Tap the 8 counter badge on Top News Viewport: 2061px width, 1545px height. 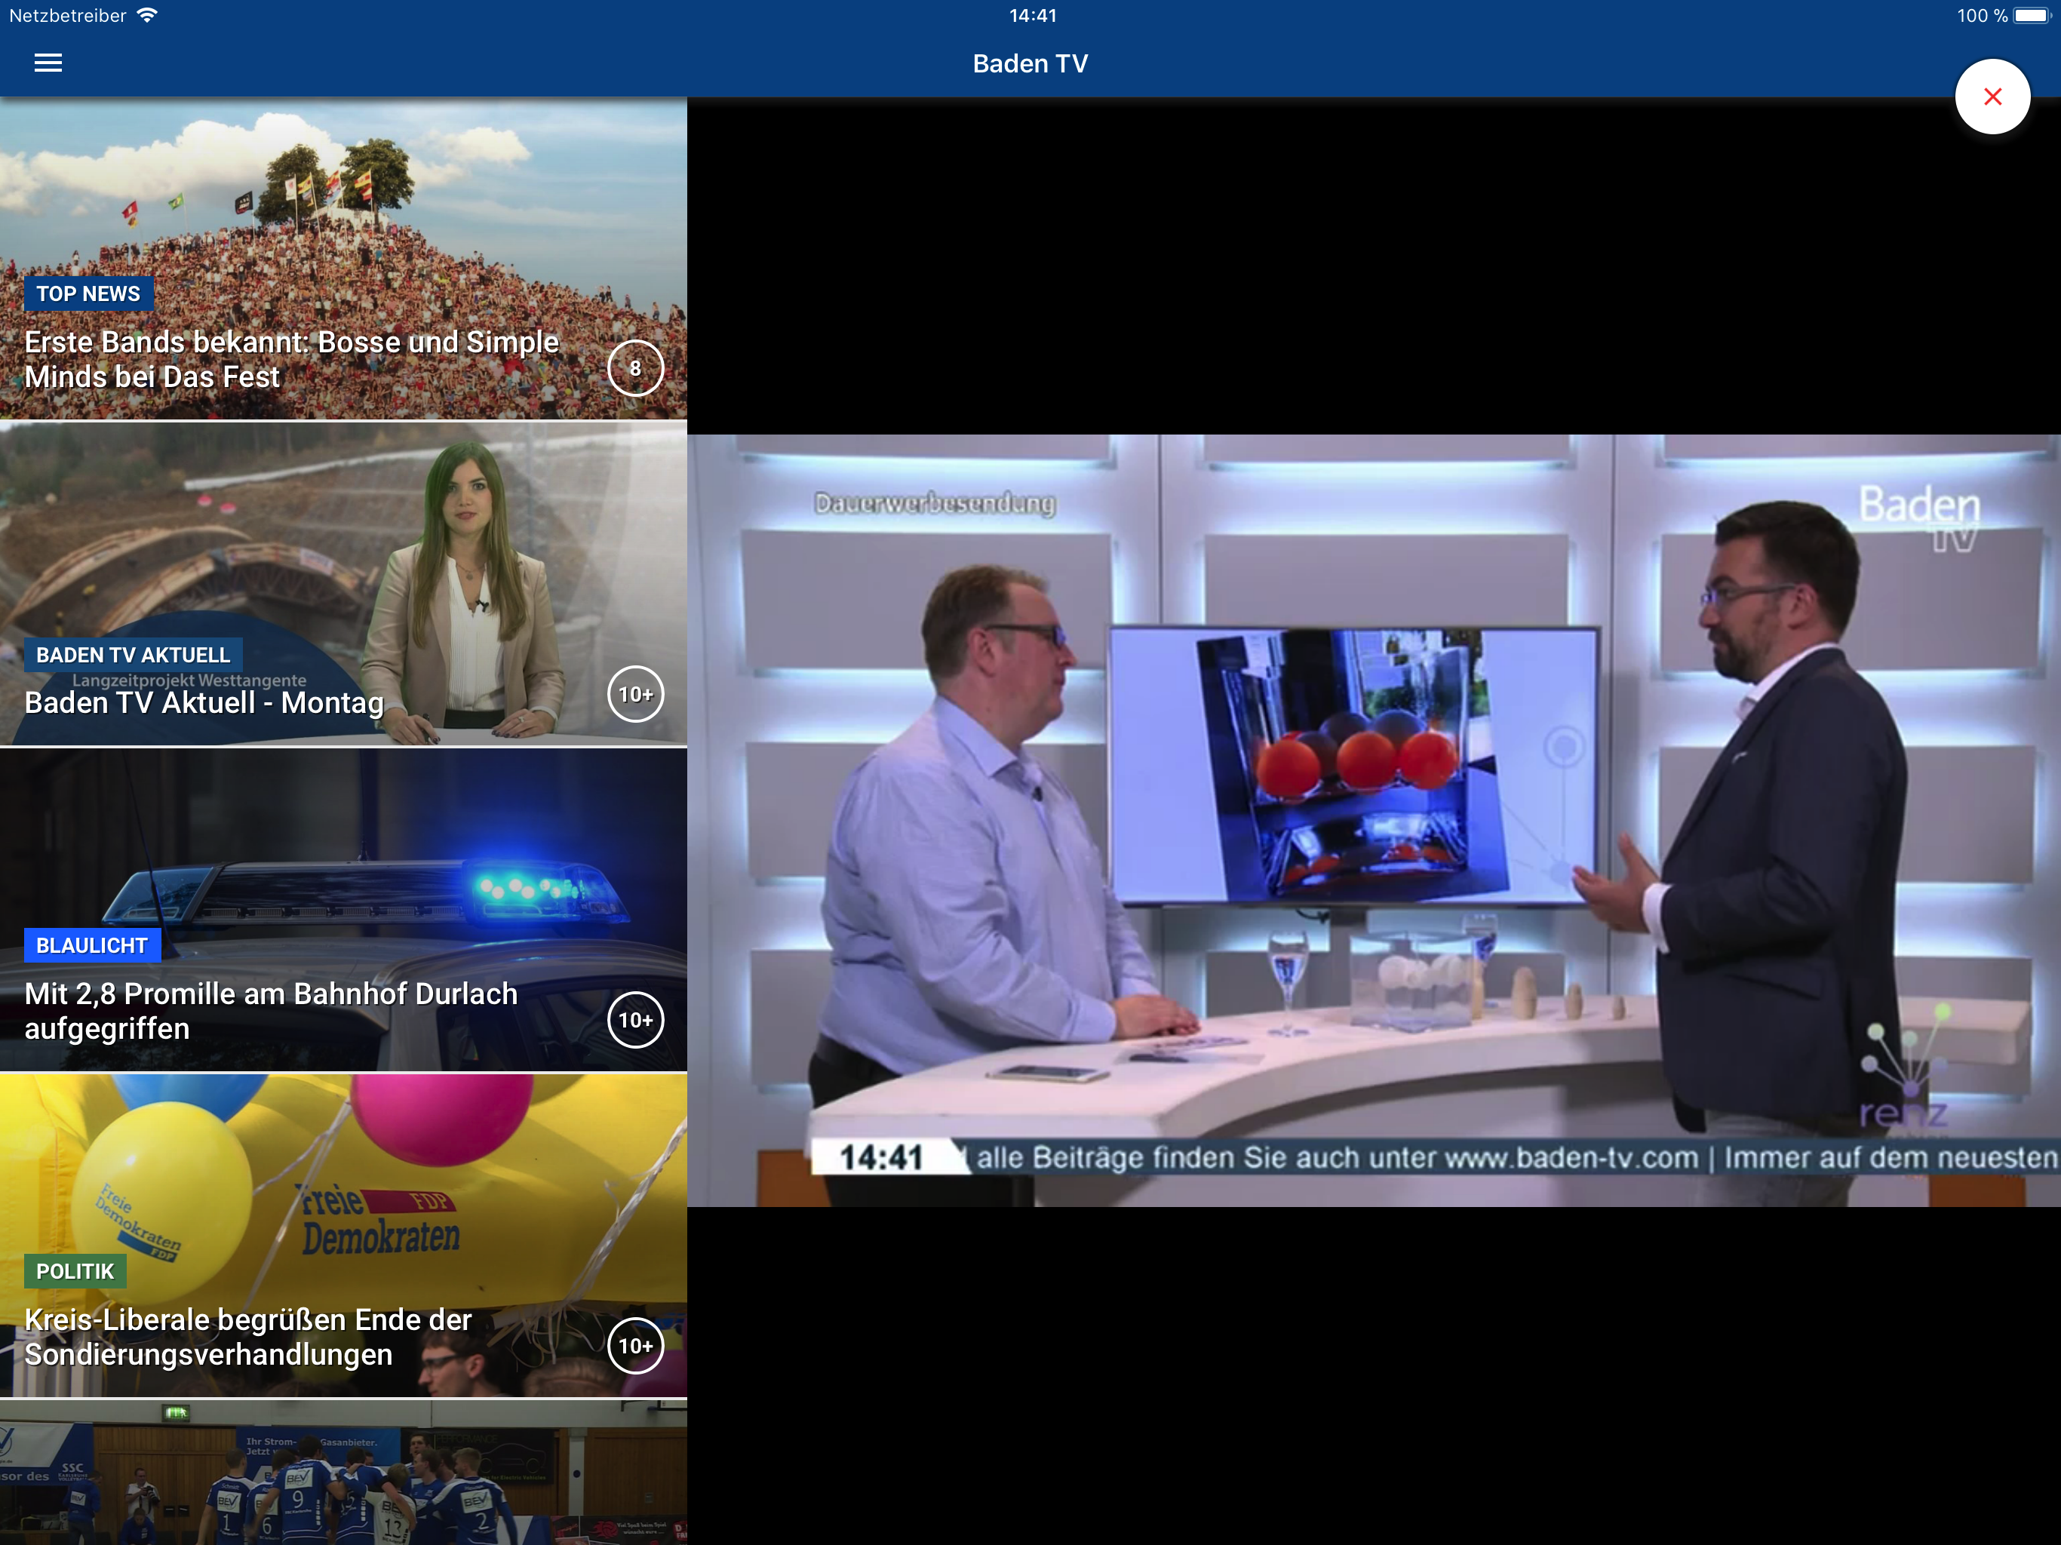[x=635, y=368]
